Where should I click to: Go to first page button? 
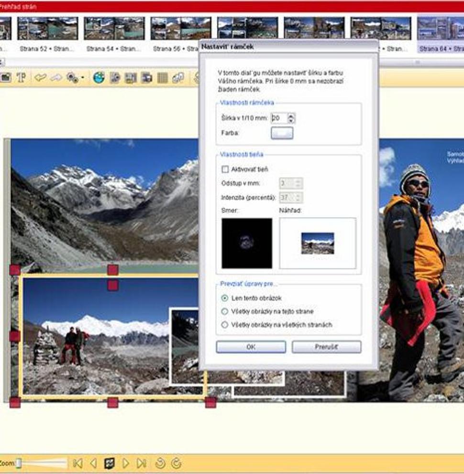(x=77, y=463)
